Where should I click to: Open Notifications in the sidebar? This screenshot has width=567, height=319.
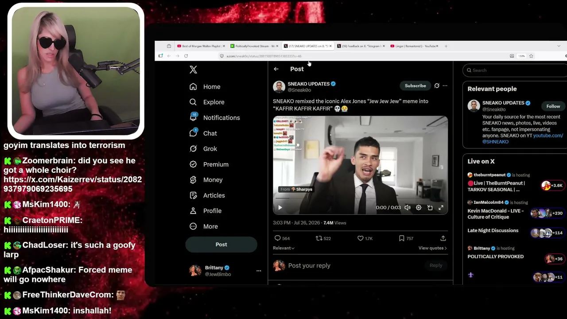pos(214,118)
